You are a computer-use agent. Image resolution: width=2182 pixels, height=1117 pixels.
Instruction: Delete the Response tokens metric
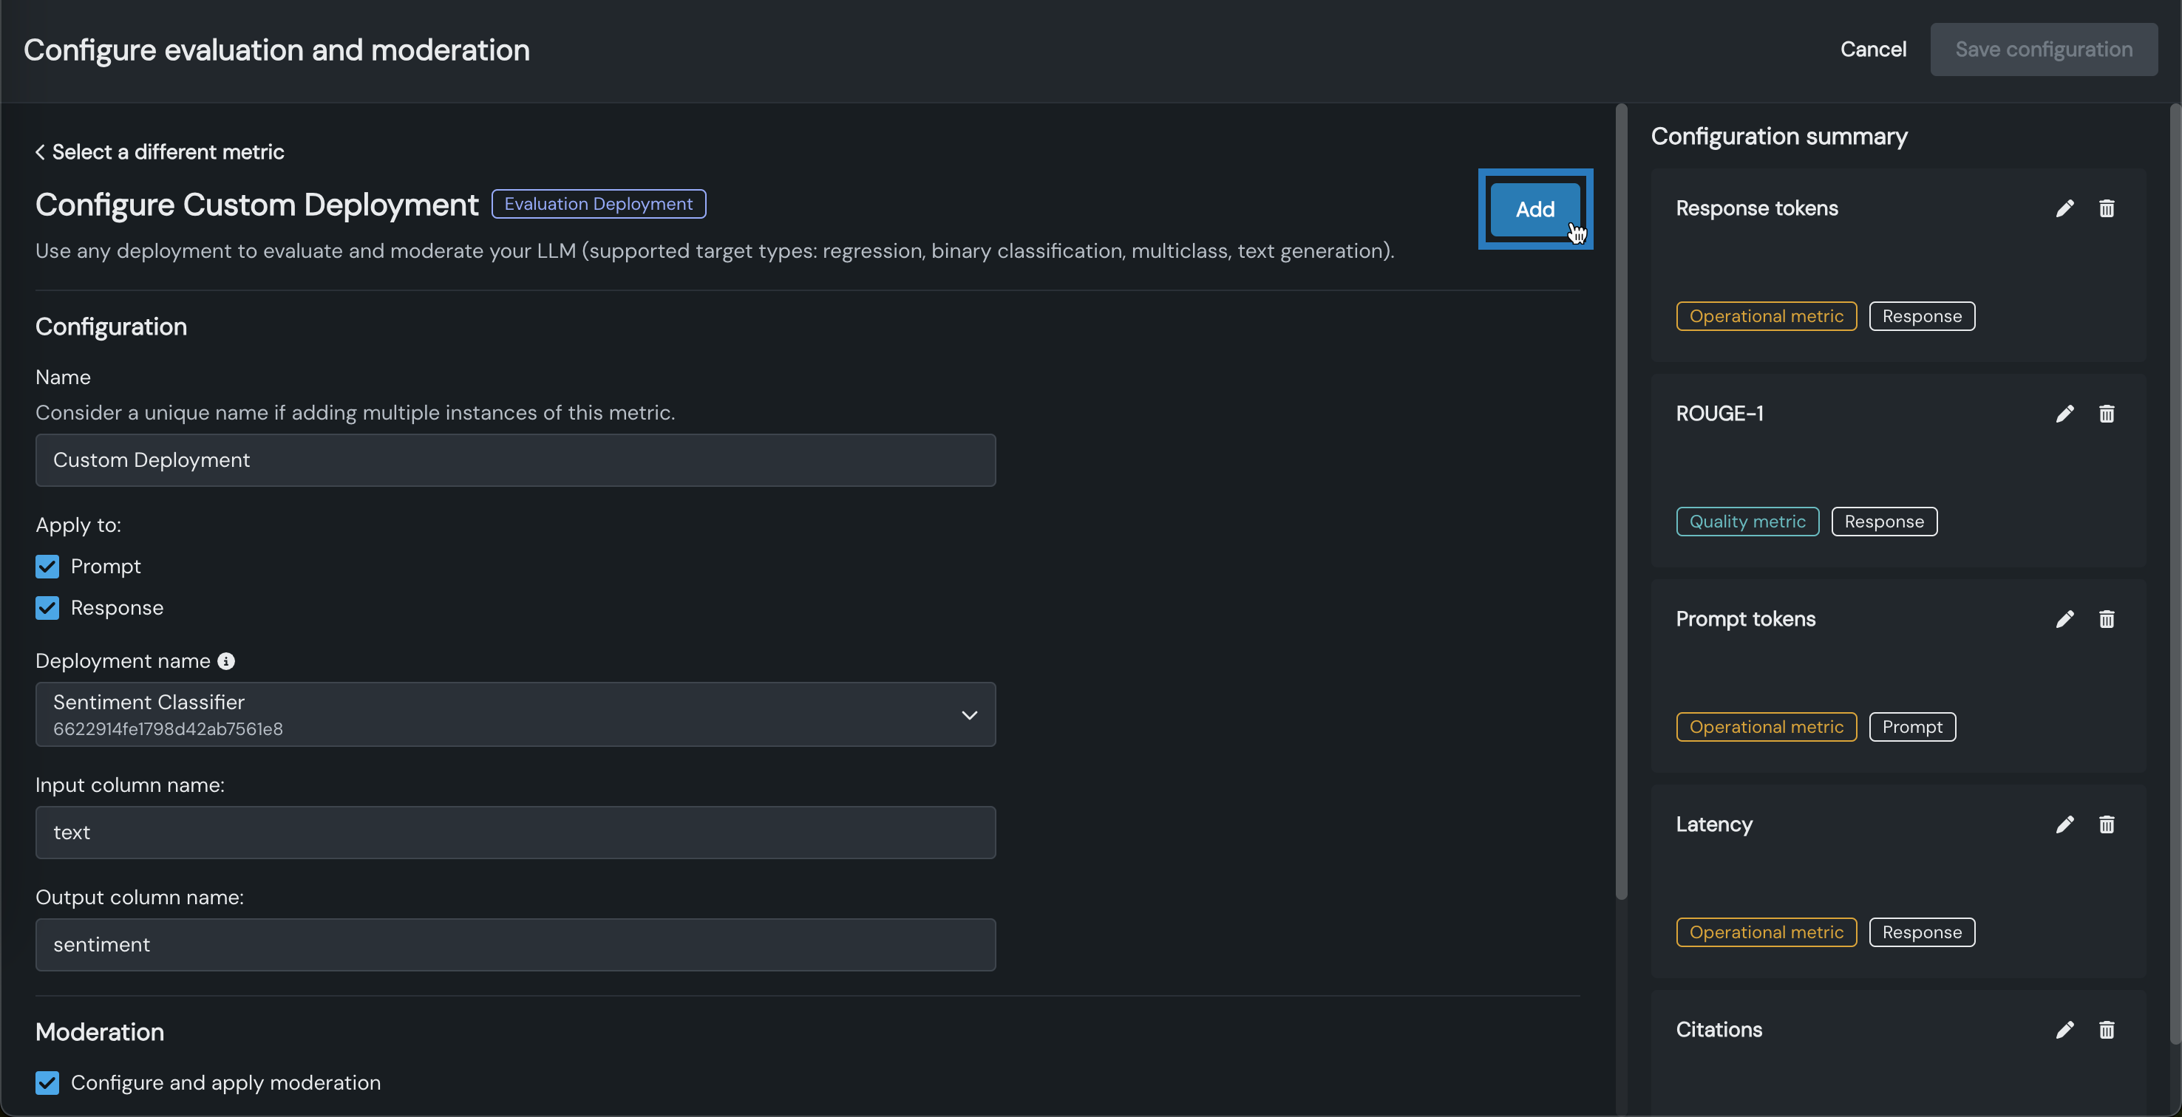[2106, 208]
